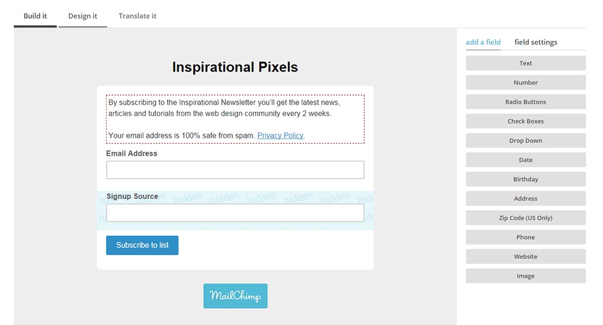Add a Website field
The height and width of the screenshot is (325, 603).
[525, 256]
